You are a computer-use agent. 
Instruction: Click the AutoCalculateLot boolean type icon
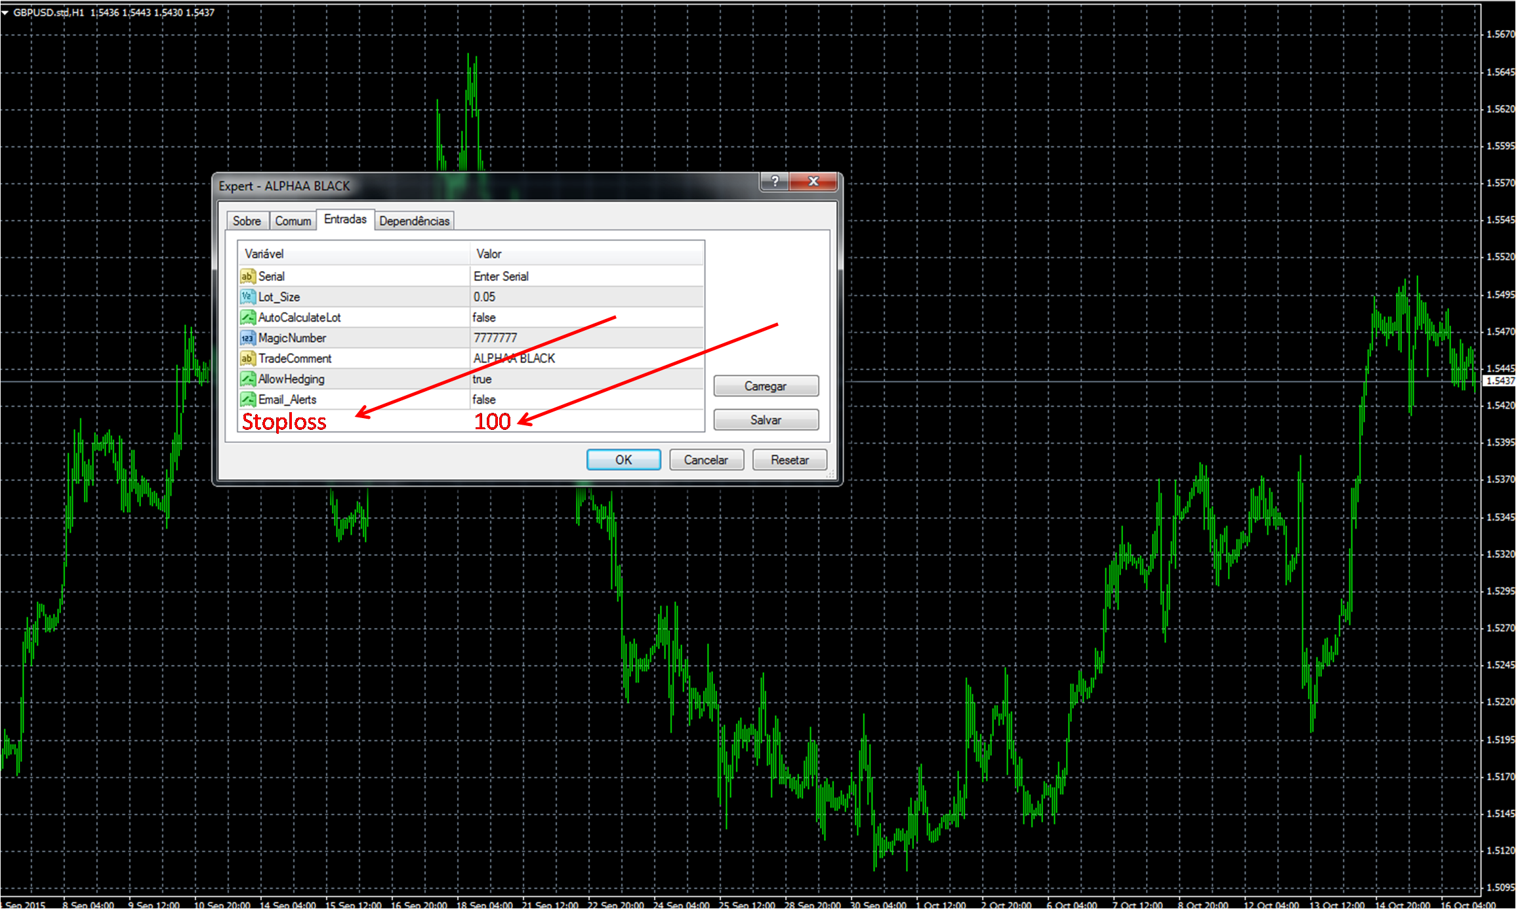coord(247,318)
